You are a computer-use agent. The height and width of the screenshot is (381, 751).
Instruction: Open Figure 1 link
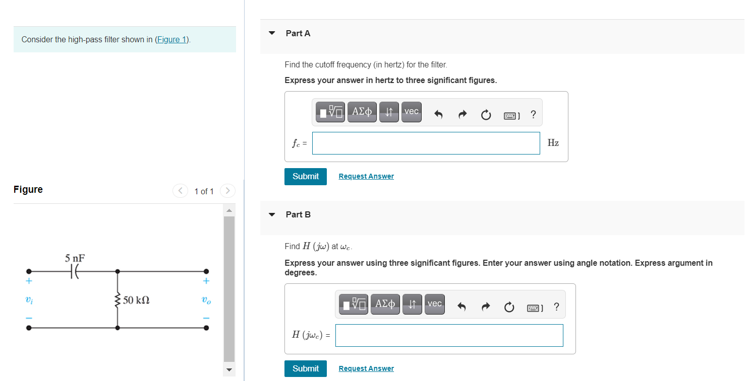(171, 39)
